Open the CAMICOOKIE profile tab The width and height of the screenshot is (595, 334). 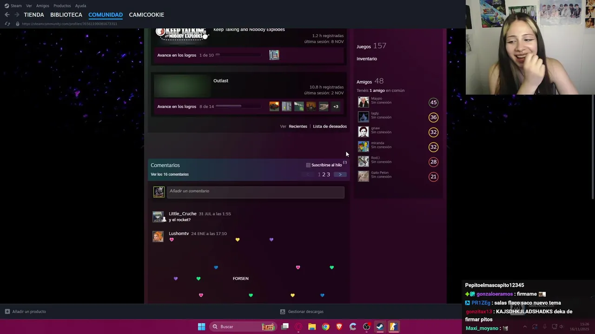click(146, 15)
